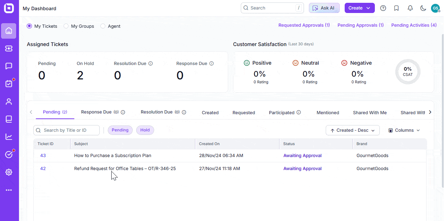Open the Create dropdown button
The width and height of the screenshot is (444, 221).
pos(360,8)
